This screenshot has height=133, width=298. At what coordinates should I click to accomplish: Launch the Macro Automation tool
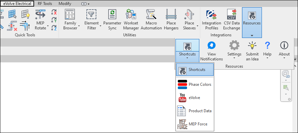tap(151, 20)
